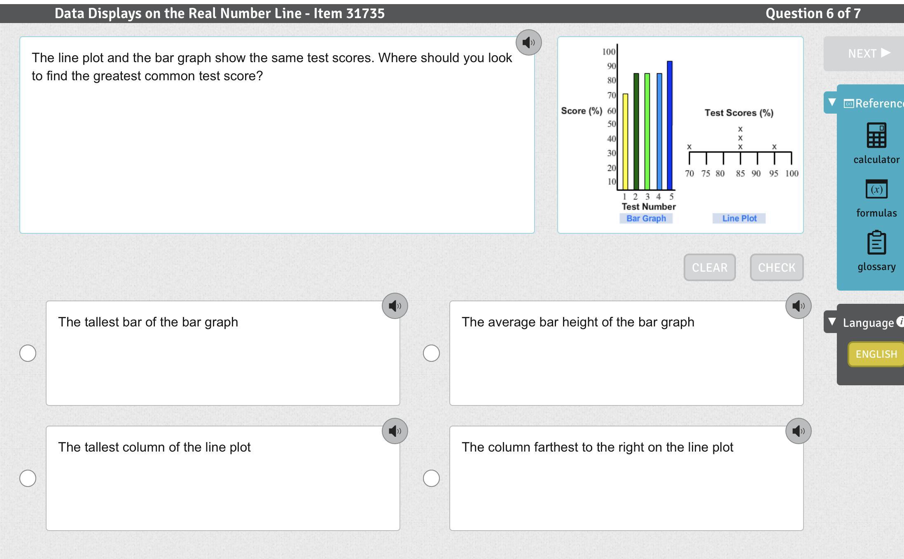This screenshot has height=559, width=904.
Task: Play audio for 'tallest bar' answer
Action: tap(395, 306)
